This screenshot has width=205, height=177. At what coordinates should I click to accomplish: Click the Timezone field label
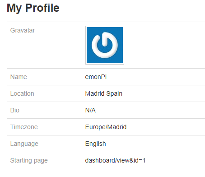(x=24, y=127)
